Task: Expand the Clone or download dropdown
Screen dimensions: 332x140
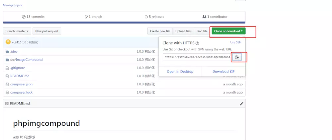Action: click(228, 31)
